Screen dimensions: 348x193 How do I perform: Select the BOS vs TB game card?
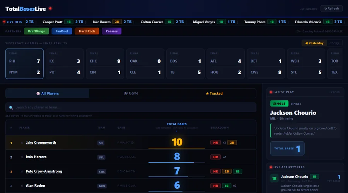[185, 64]
